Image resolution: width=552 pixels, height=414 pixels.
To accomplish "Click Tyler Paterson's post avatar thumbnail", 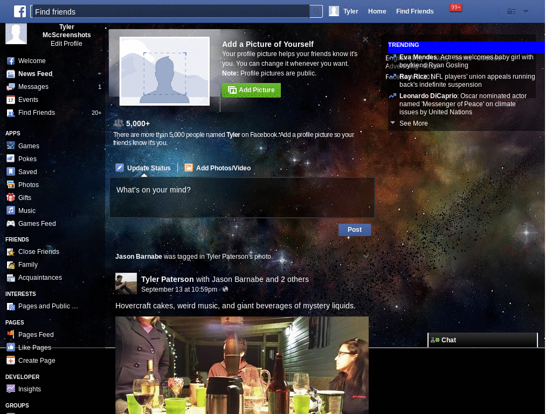I will click(x=126, y=284).
